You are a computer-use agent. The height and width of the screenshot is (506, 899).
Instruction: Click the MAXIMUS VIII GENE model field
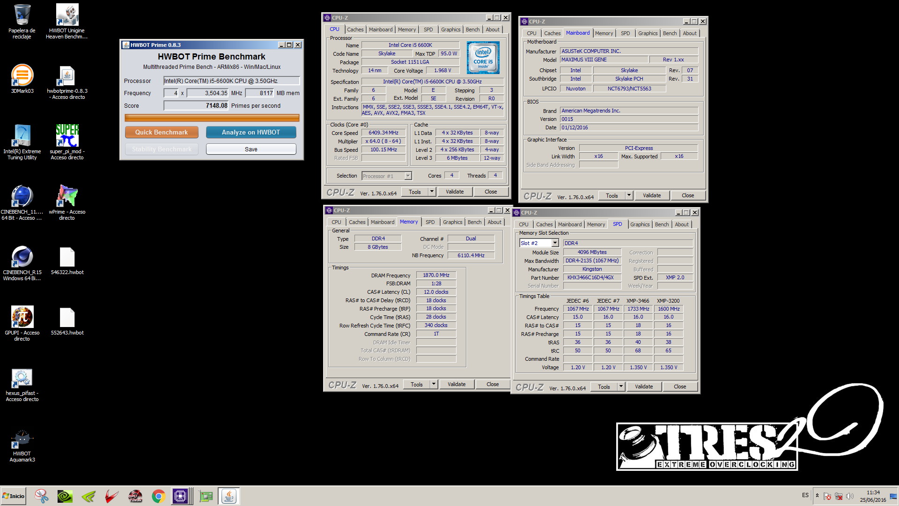click(x=604, y=60)
